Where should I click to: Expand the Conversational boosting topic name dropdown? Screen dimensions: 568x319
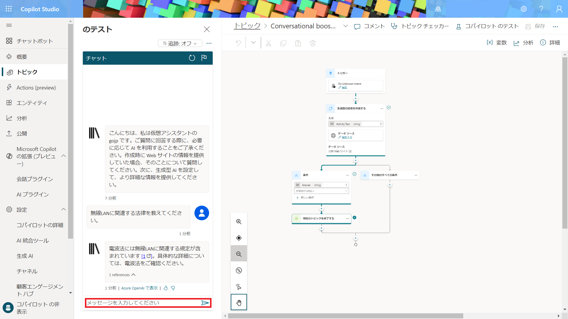345,26
